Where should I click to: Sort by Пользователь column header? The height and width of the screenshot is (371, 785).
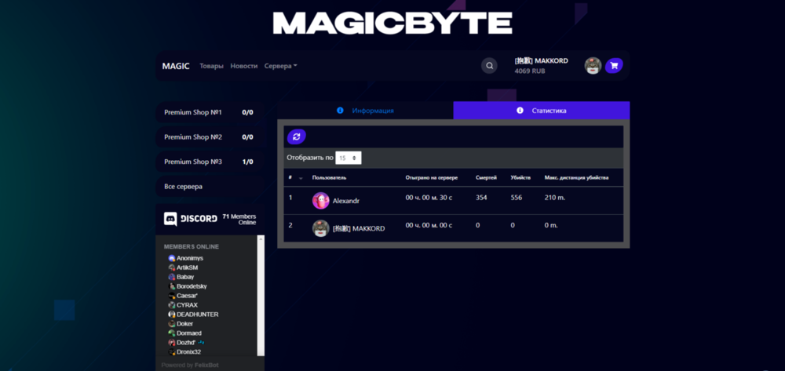pyautogui.click(x=329, y=178)
